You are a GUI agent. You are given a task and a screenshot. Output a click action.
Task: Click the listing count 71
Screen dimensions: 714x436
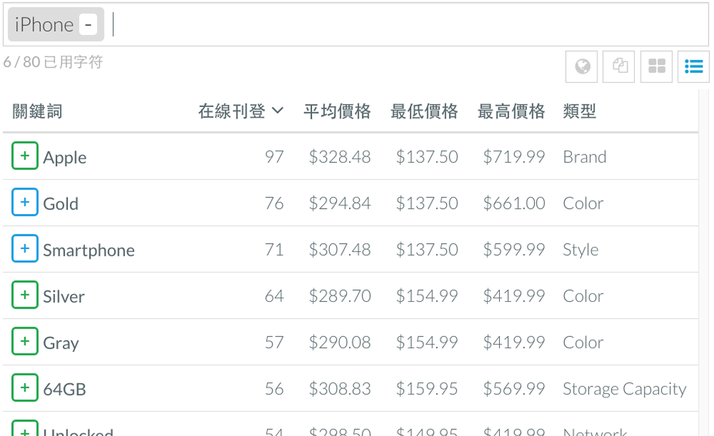(x=274, y=250)
